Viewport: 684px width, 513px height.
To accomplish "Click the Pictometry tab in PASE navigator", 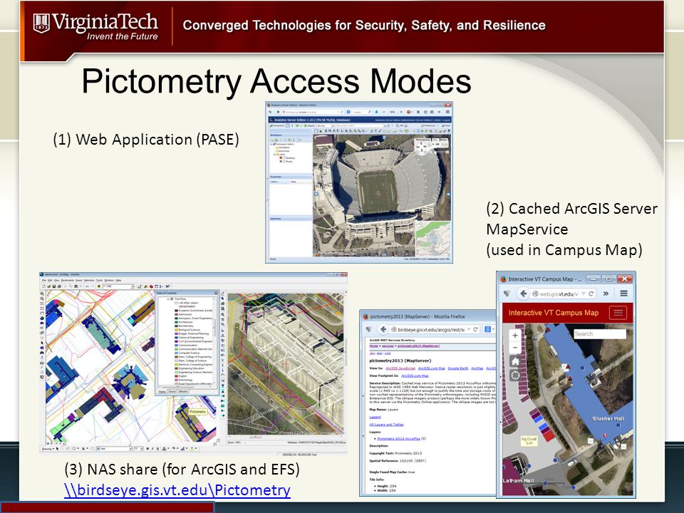I will (423, 140).
